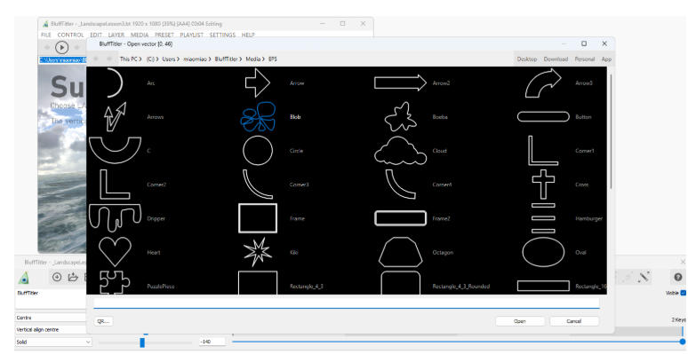Click the Open button in dialog
The width and height of the screenshot is (688, 354).
tap(520, 321)
